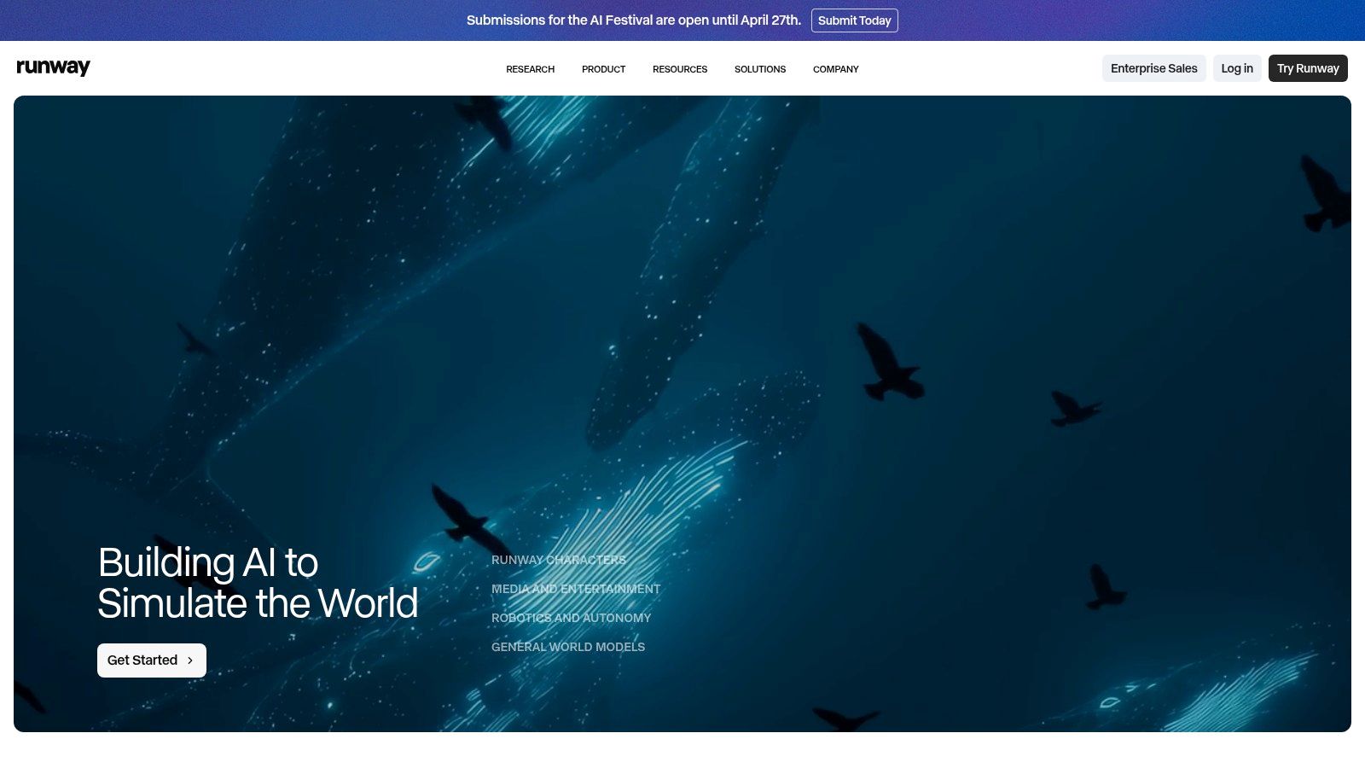Screen dimensions: 1365x768
Task: Select the Robotics and Autonomy link
Action: pos(571,618)
